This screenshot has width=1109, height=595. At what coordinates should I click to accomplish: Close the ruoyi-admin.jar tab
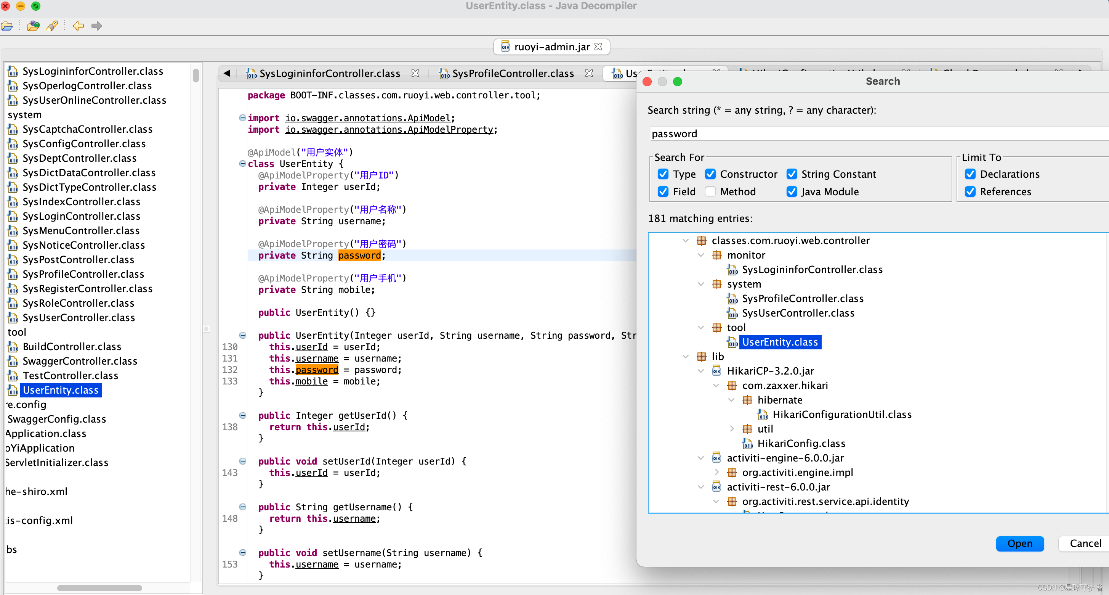[598, 47]
